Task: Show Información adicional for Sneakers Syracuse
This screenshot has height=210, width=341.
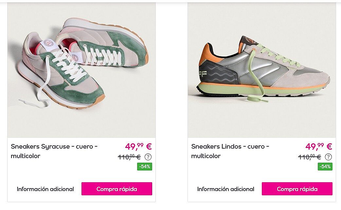Action: [45, 189]
